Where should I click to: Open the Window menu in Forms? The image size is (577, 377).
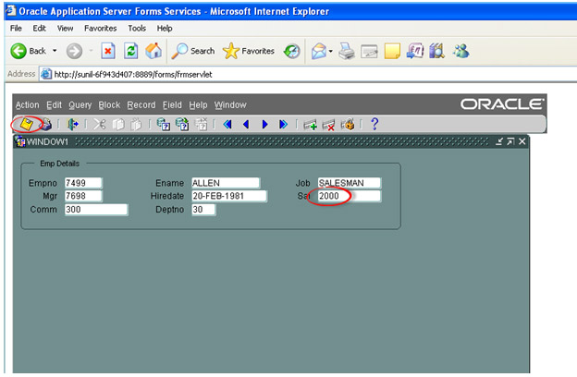(x=230, y=105)
